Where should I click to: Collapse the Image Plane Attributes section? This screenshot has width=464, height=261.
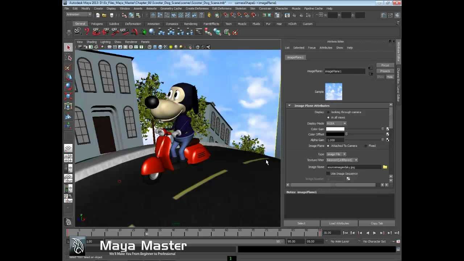pyautogui.click(x=289, y=105)
